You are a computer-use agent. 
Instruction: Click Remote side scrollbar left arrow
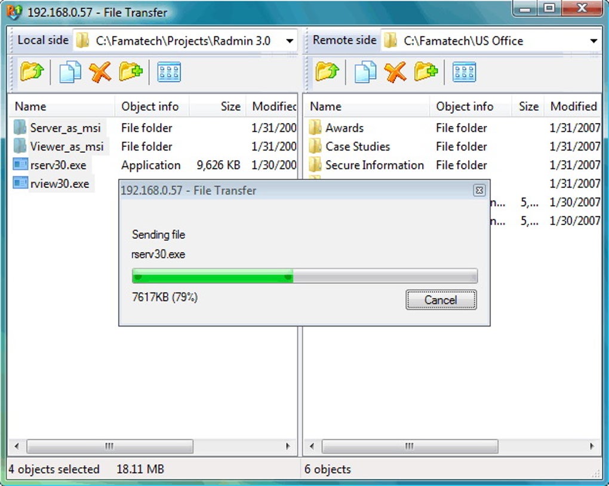(312, 446)
